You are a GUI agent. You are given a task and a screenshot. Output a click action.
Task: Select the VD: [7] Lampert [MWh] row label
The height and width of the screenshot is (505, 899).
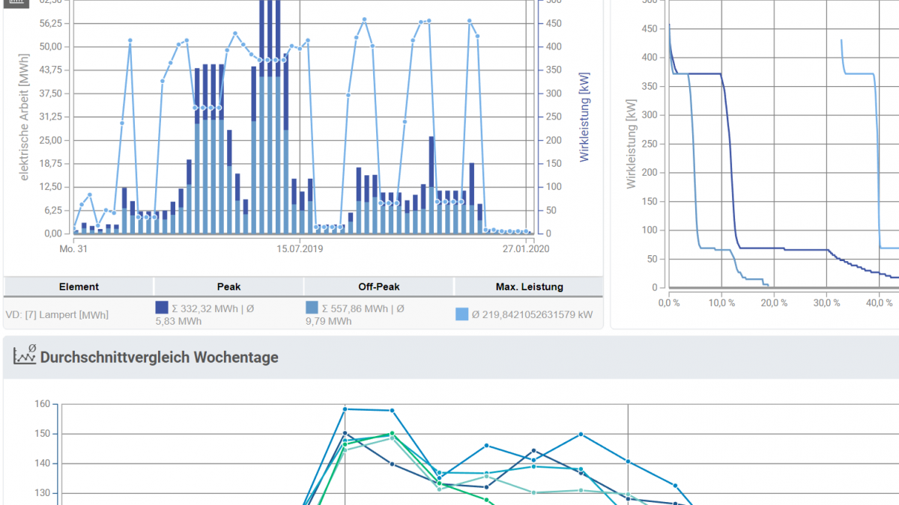57,315
